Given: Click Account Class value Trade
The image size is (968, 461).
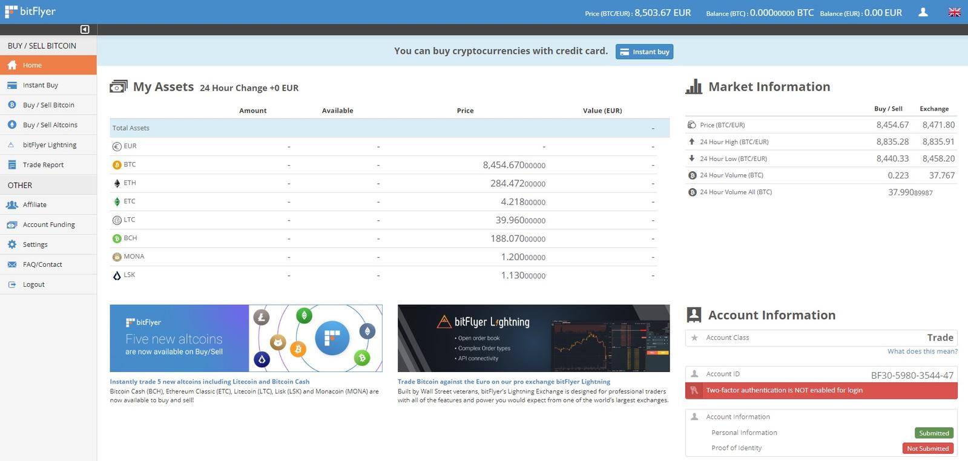Looking at the screenshot, I should (x=940, y=338).
